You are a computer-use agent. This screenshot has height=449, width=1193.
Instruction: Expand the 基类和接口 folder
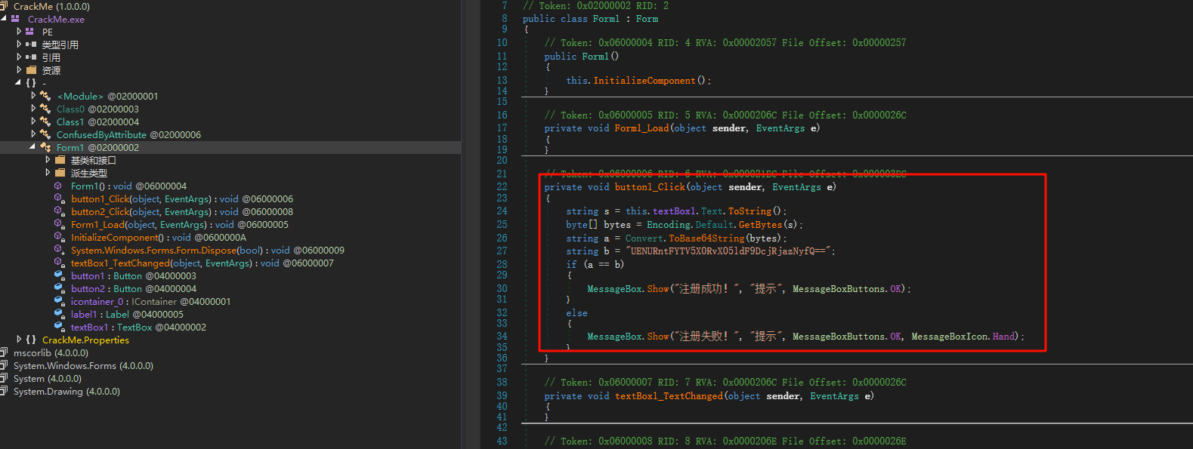point(48,160)
